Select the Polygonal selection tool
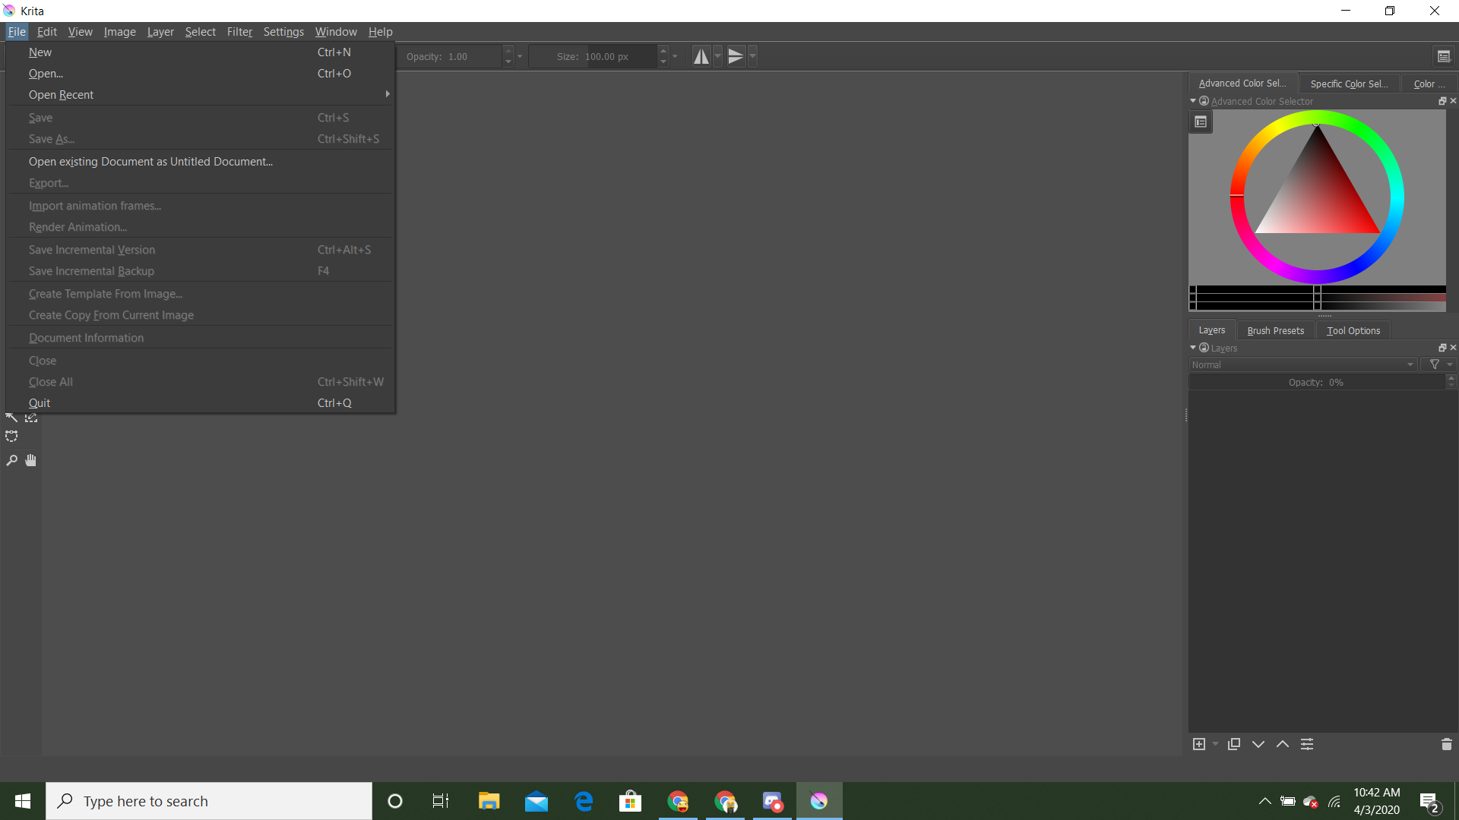Viewport: 1459px width, 820px height. click(x=11, y=436)
